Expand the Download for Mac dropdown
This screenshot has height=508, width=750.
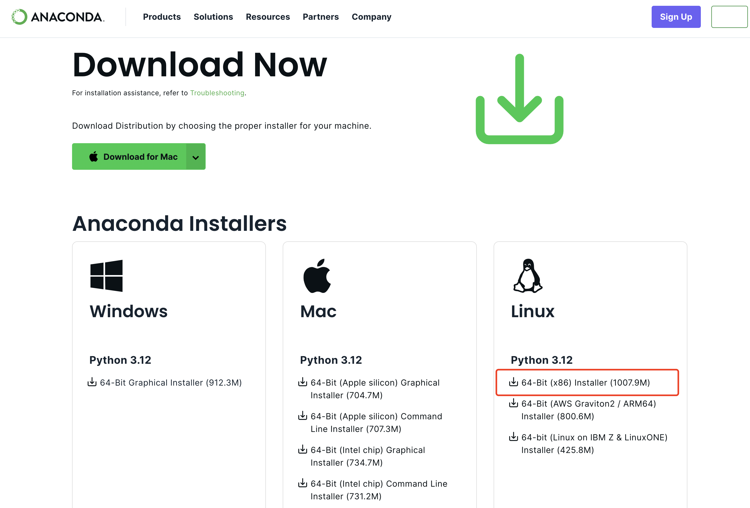point(196,157)
